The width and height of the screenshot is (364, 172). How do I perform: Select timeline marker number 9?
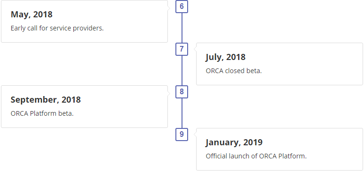pos(182,134)
